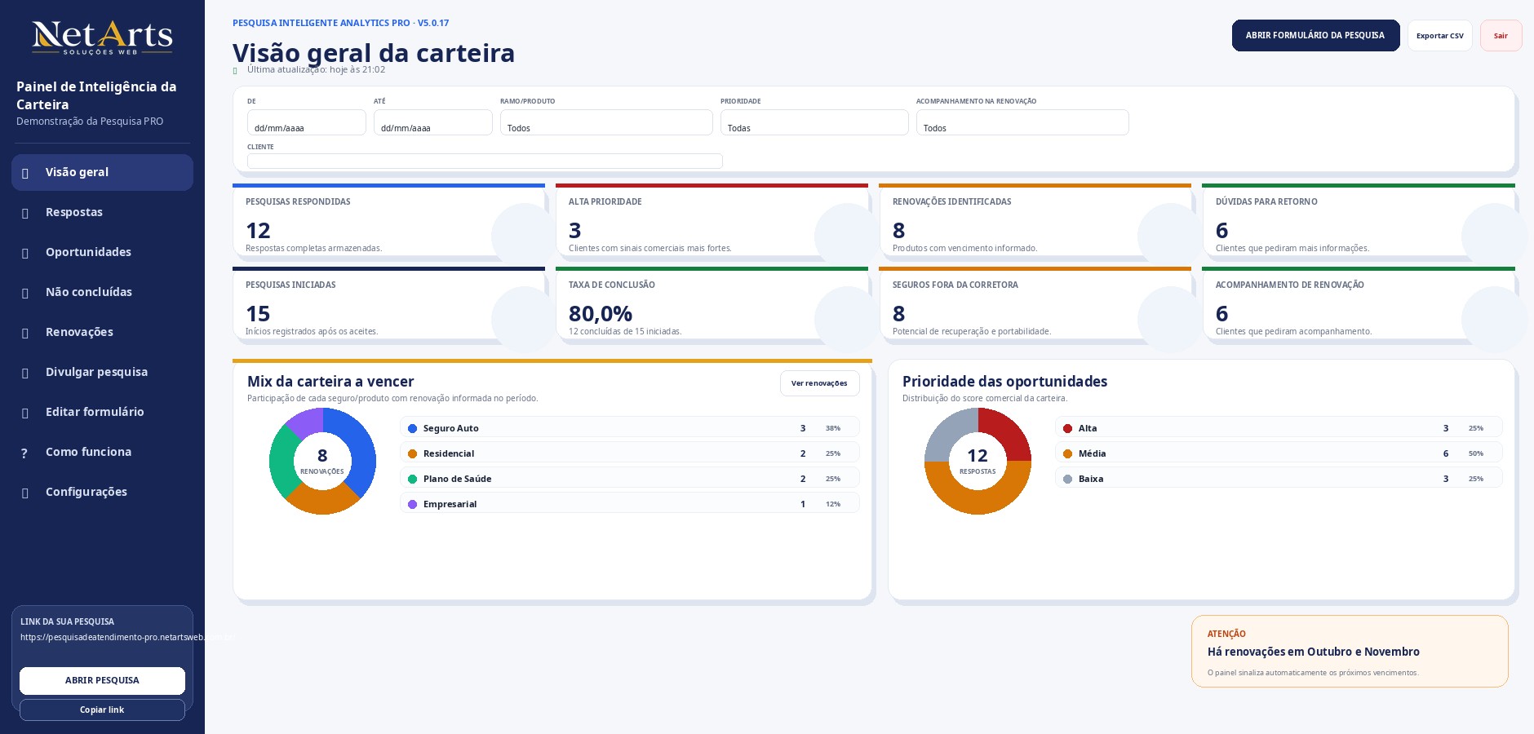
Task: Click the De start date field
Action: pyautogui.click(x=307, y=122)
